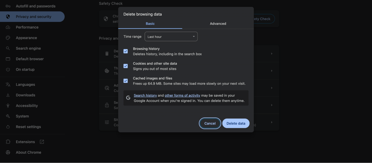The height and width of the screenshot is (163, 372).
Task: Click the trash can icon in Privacy list
Action: [107, 54]
